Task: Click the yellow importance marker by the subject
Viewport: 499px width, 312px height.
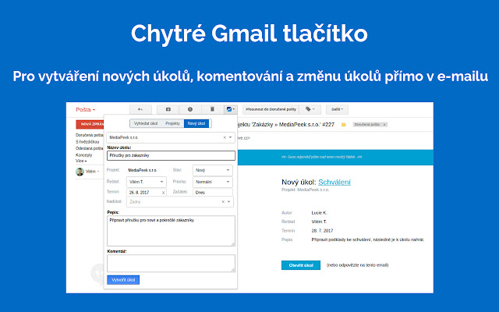Action: (344, 125)
